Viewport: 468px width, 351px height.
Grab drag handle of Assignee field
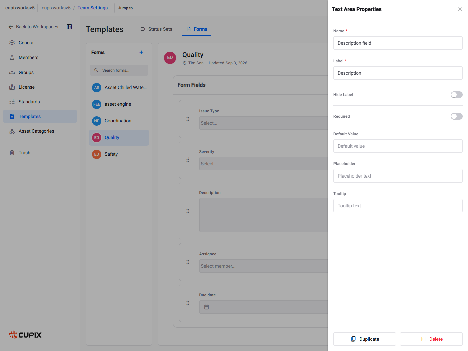pos(188,262)
